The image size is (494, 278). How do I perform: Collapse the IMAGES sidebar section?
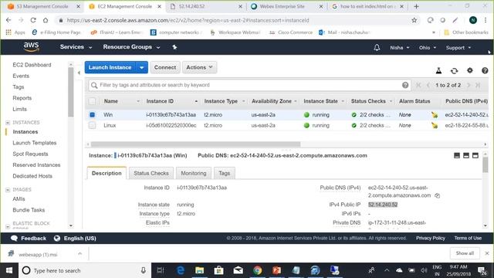8,190
